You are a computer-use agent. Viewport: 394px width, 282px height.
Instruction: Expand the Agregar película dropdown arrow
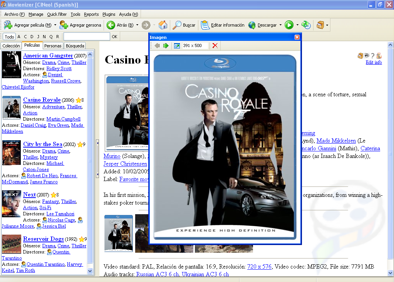coord(55,25)
